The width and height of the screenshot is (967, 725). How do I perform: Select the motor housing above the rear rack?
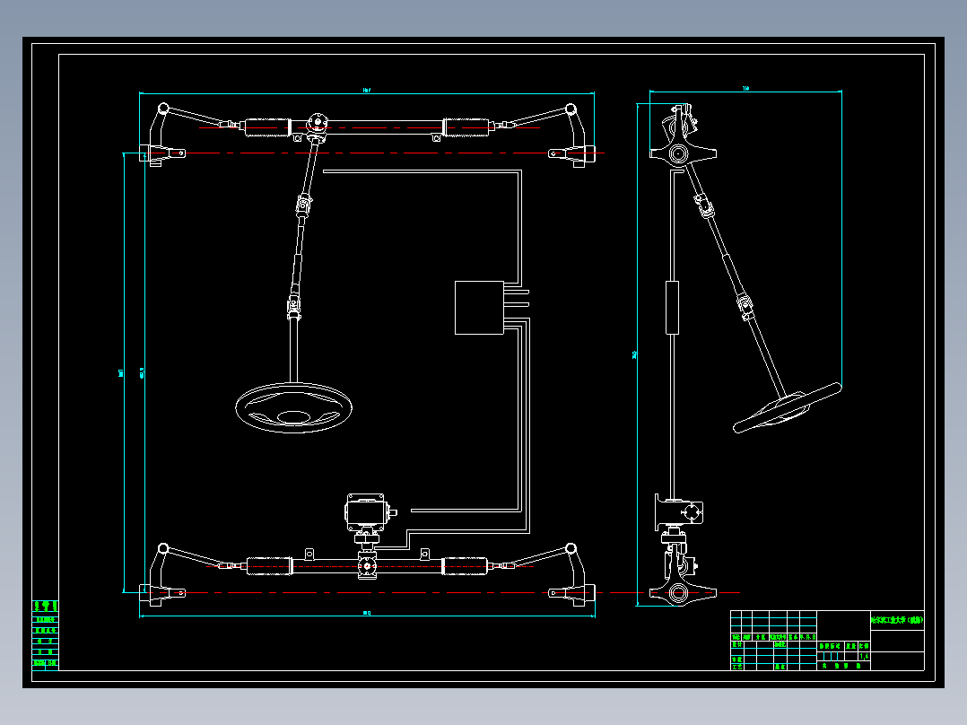(366, 512)
